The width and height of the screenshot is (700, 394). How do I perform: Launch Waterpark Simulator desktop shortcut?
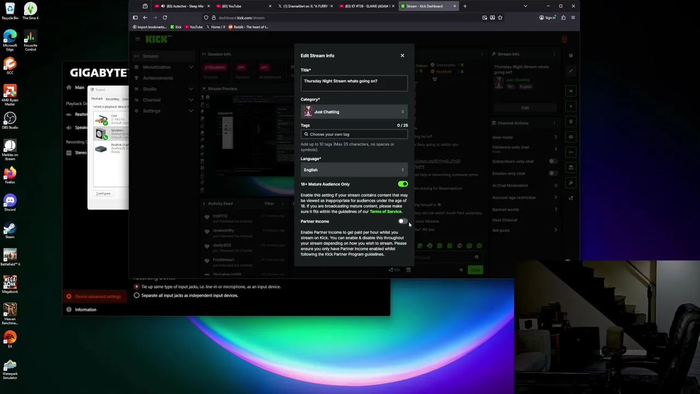(x=10, y=369)
